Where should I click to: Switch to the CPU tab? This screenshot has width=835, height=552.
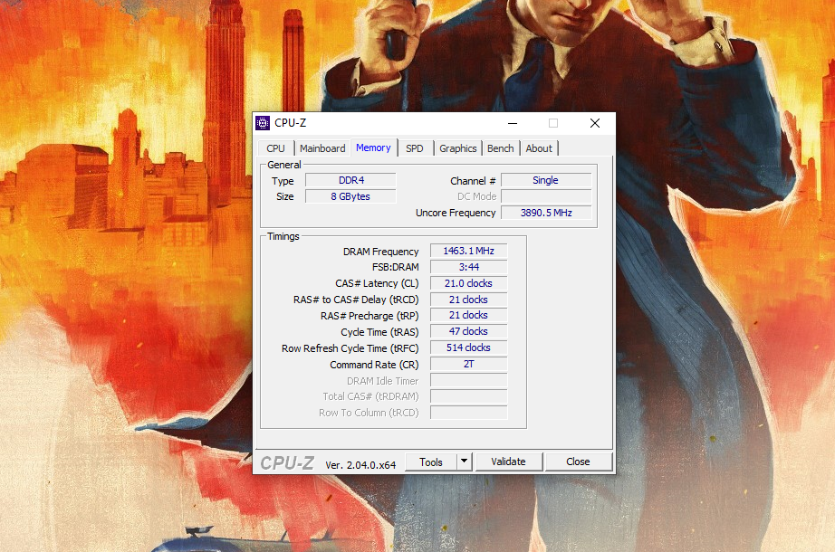[x=276, y=148]
